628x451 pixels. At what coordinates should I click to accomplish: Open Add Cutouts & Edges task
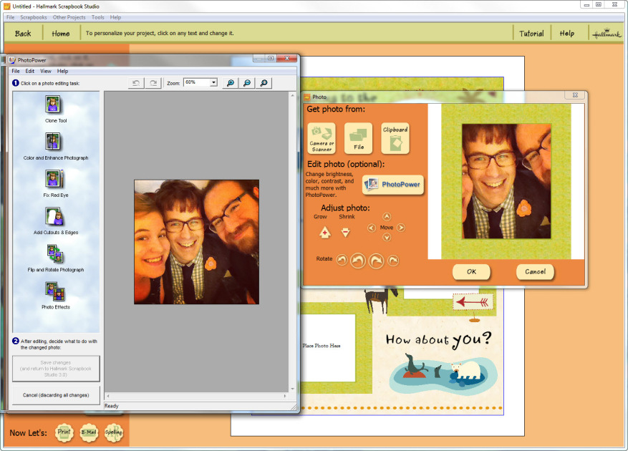(x=54, y=216)
